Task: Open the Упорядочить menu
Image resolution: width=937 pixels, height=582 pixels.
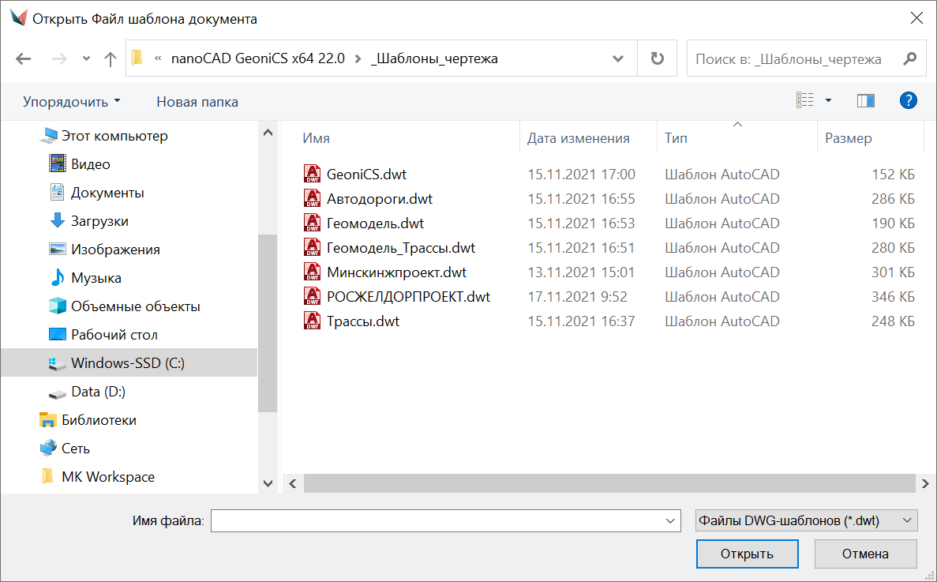Action: (72, 102)
